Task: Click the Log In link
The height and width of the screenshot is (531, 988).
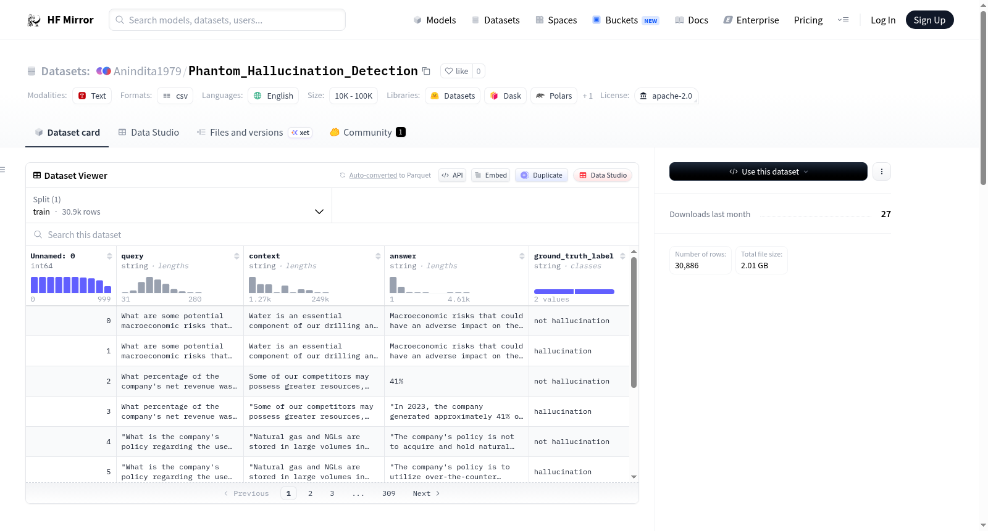Action: tap(883, 20)
